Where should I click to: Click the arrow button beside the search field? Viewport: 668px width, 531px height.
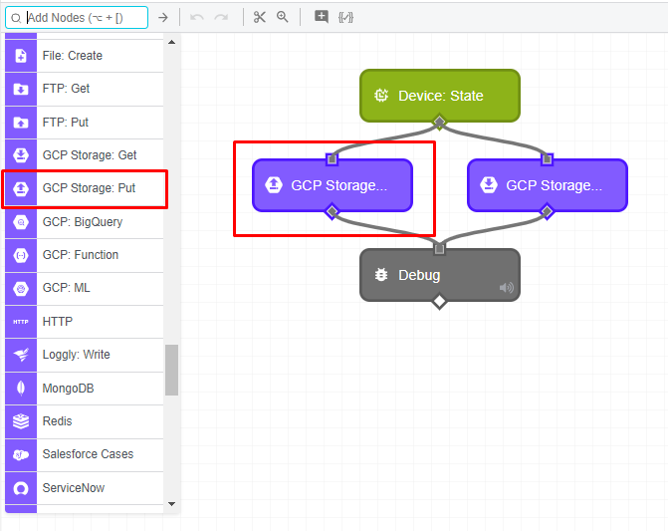[x=163, y=18]
